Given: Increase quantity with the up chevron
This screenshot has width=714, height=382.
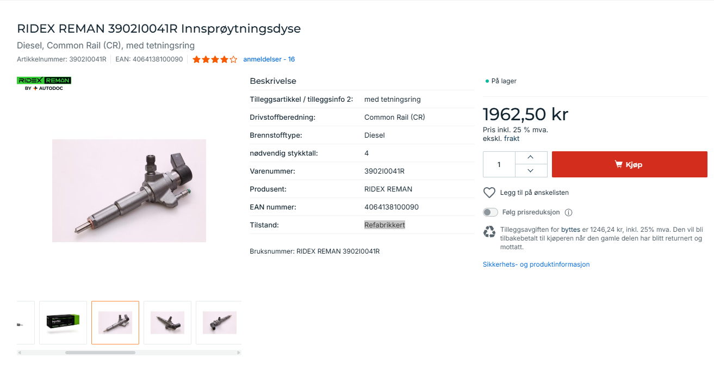Looking at the screenshot, I should click(530, 157).
